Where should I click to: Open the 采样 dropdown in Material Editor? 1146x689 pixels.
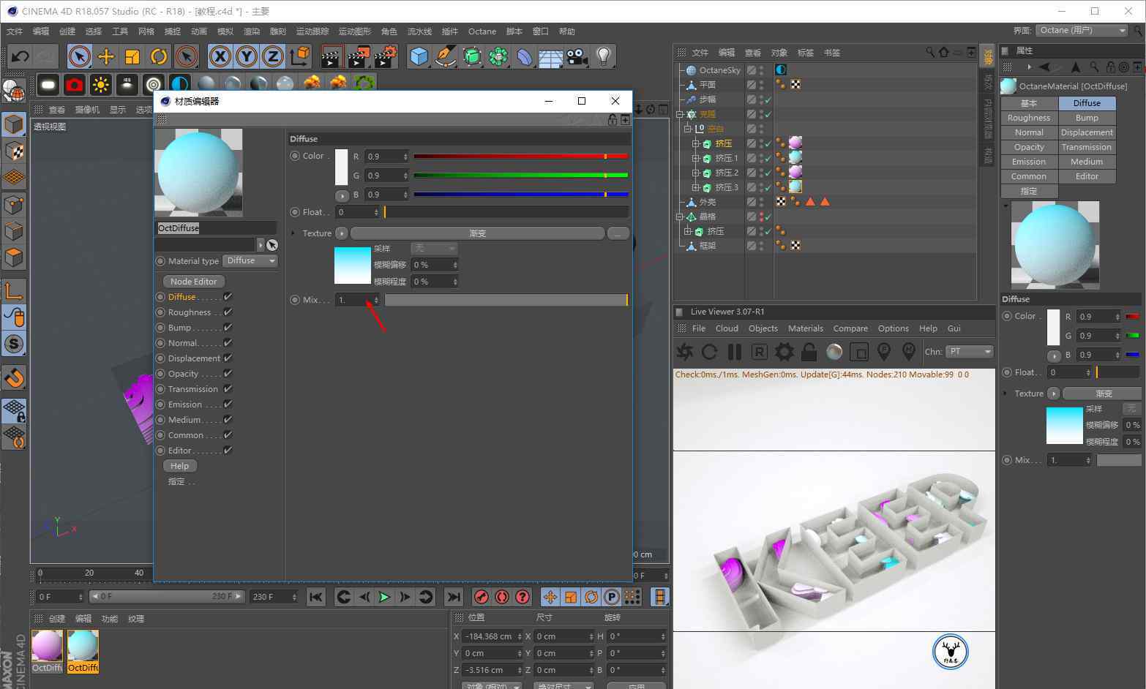tap(435, 249)
